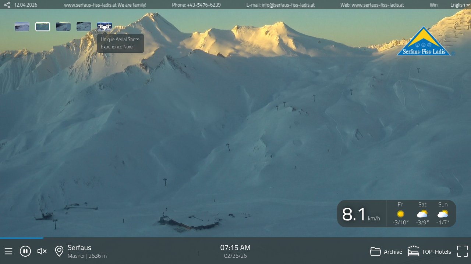The width and height of the screenshot is (471, 264).
Task: Open the drone aerial shots thumbnail
Action: (x=105, y=27)
